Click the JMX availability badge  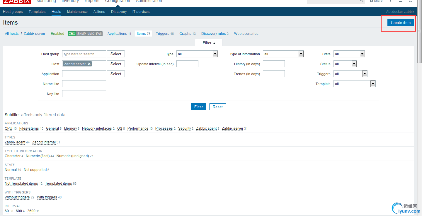pos(91,34)
